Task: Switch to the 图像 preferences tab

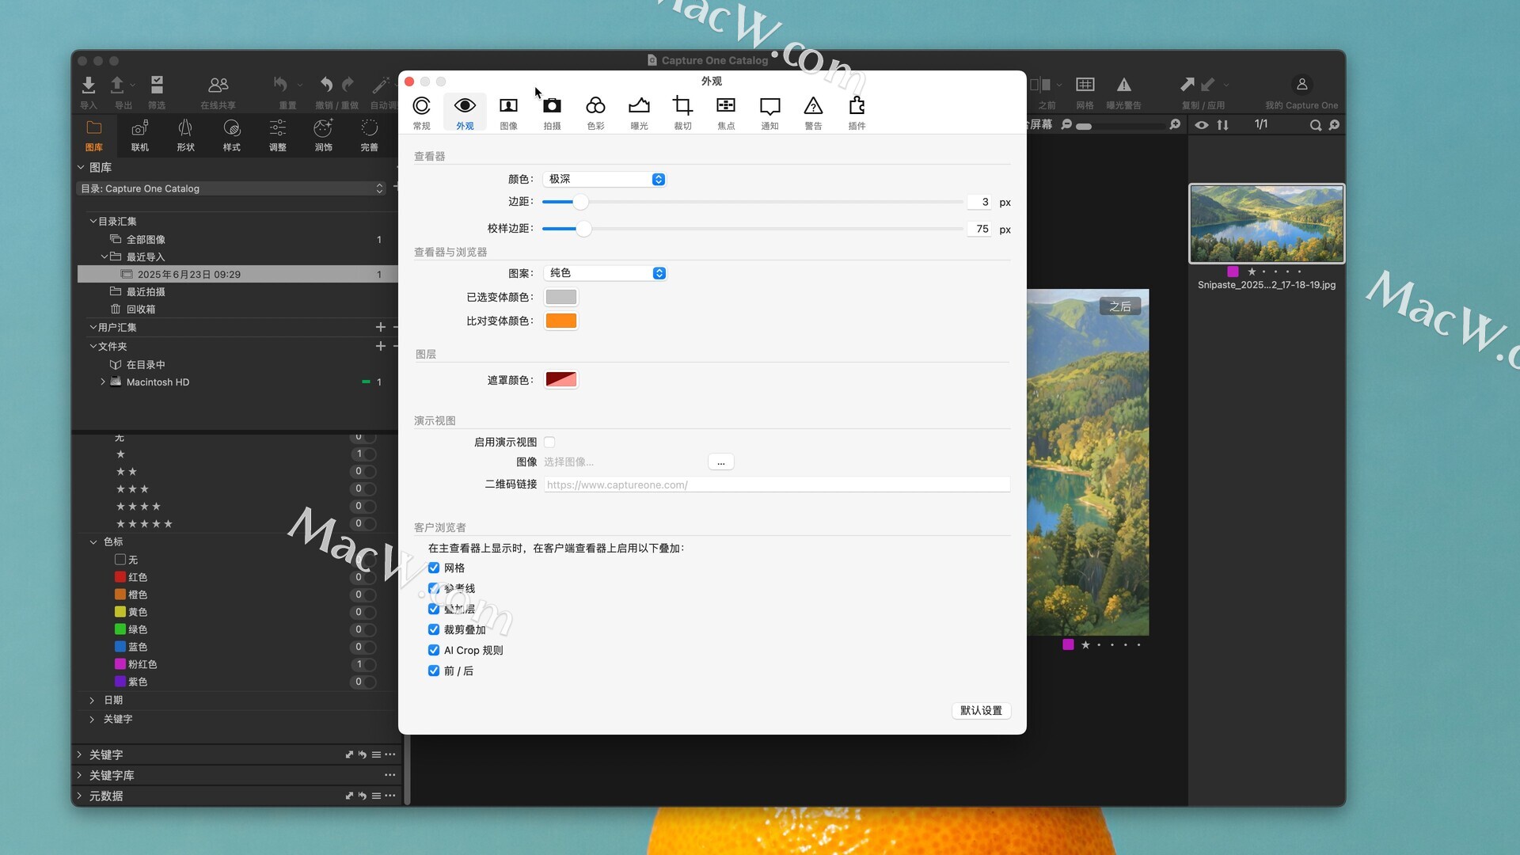Action: [x=508, y=112]
